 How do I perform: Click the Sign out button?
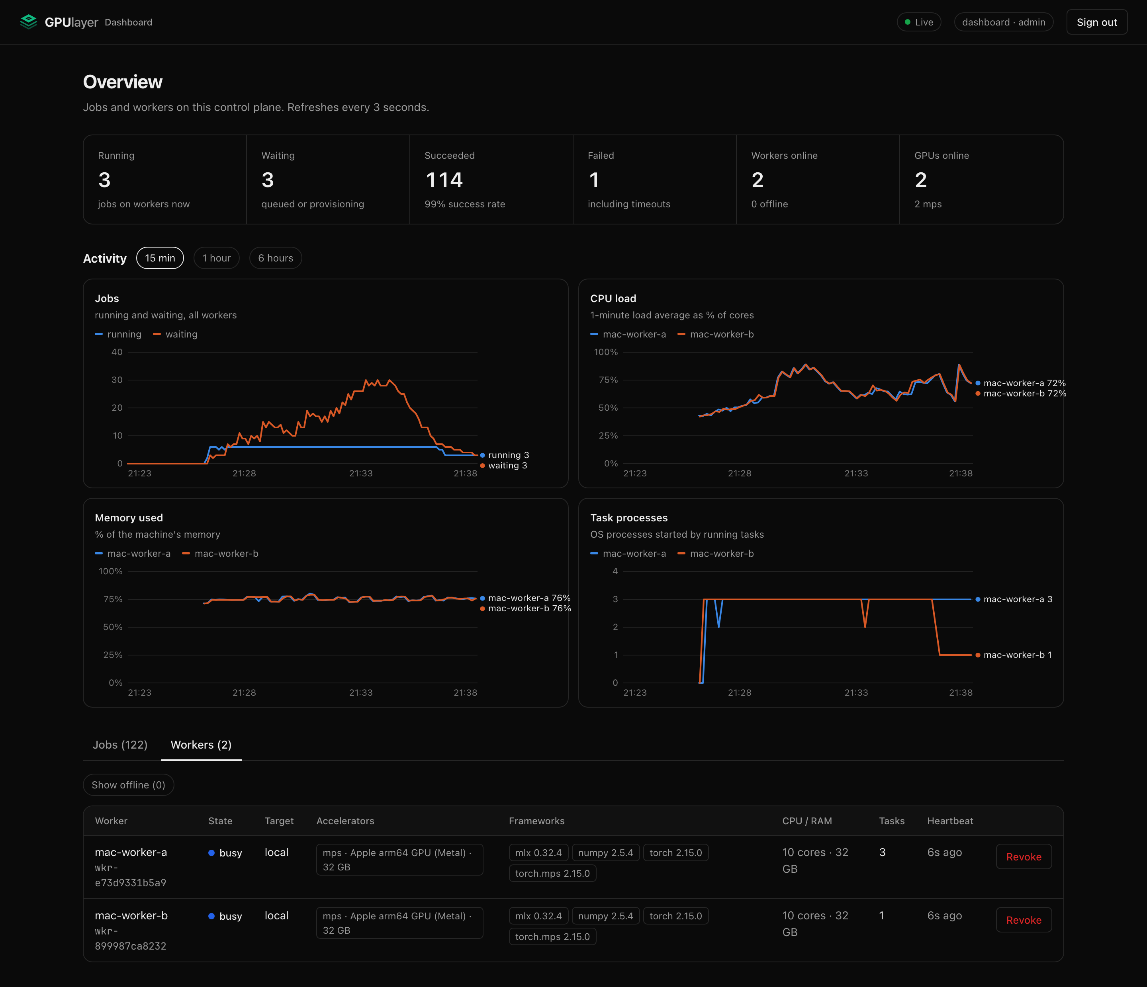point(1097,22)
